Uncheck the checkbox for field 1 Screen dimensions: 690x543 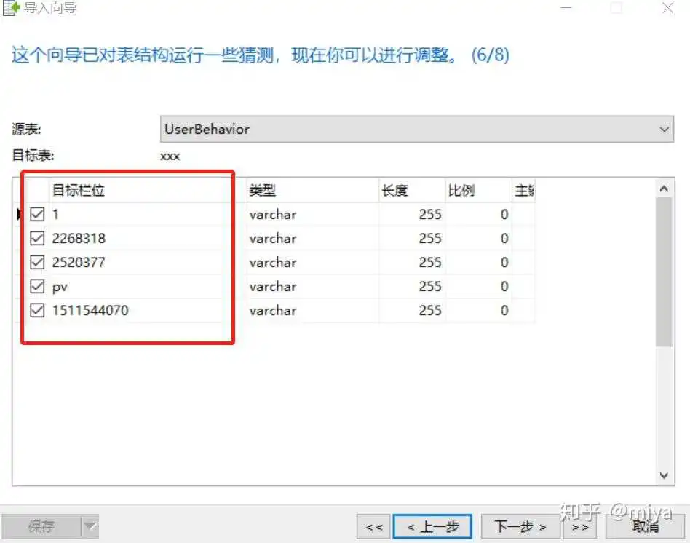pos(38,215)
